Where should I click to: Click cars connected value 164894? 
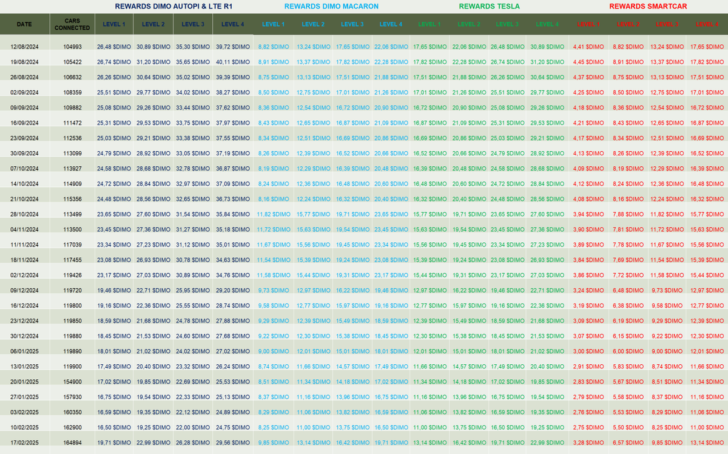pos(72,442)
